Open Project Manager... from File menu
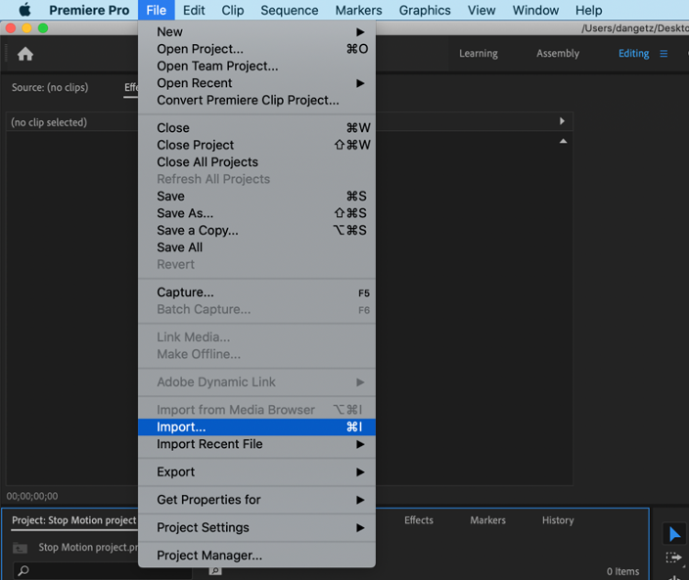689x580 pixels. pos(256,556)
